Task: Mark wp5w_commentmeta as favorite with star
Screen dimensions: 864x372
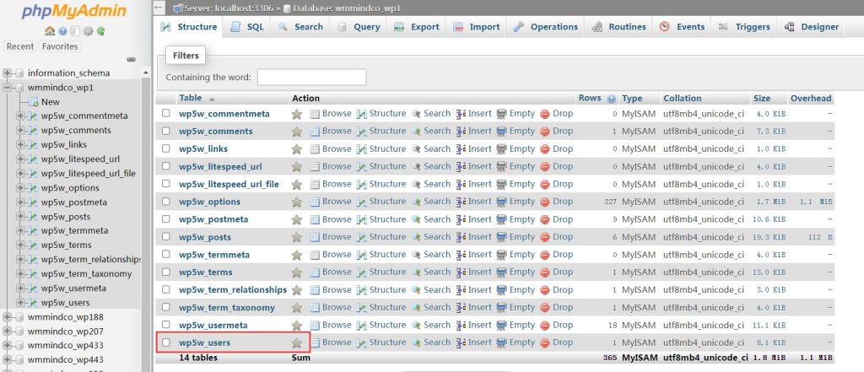Action: click(296, 114)
